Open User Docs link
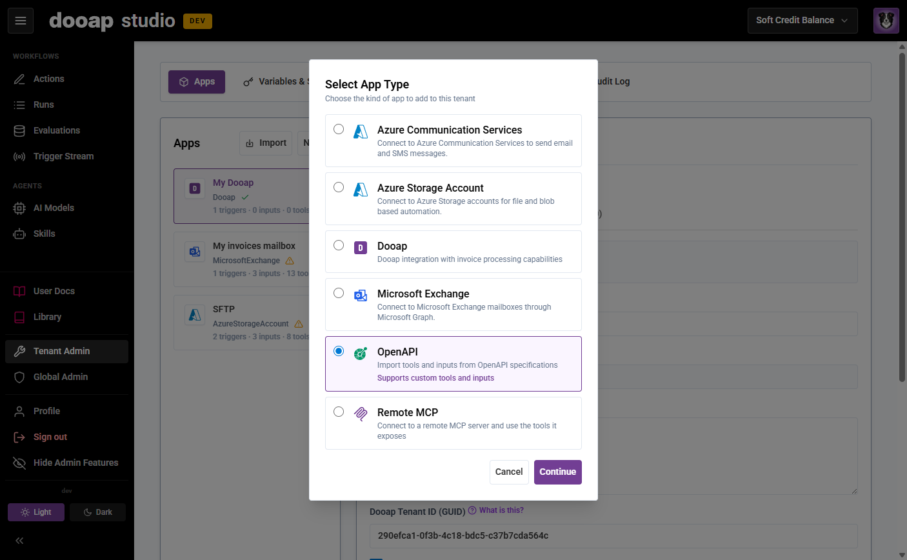This screenshot has width=907, height=560. pyautogui.click(x=67, y=291)
